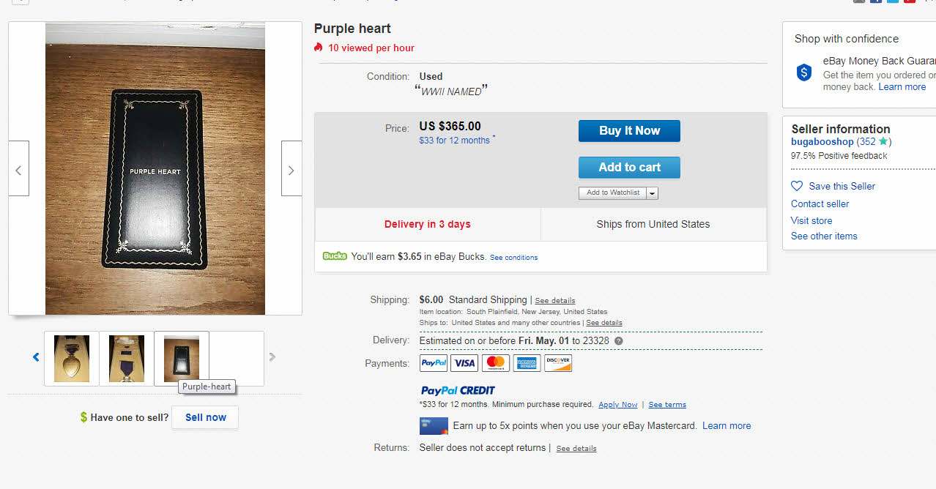Click the Sell now button
The image size is (936, 489).
point(205,417)
